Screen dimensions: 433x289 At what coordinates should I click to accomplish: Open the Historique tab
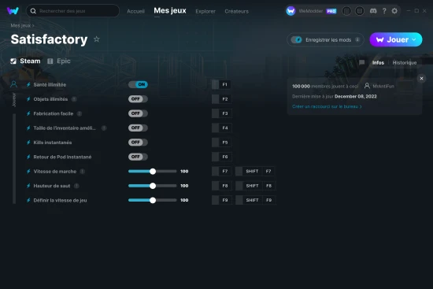(x=405, y=62)
